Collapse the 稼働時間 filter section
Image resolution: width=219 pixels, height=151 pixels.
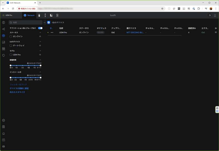[x=40, y=60]
